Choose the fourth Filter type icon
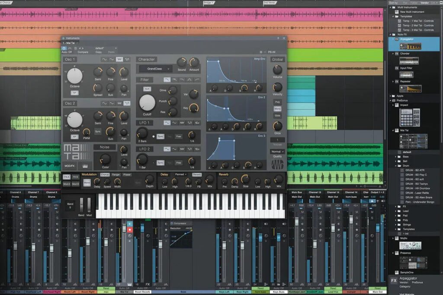 tap(189, 80)
